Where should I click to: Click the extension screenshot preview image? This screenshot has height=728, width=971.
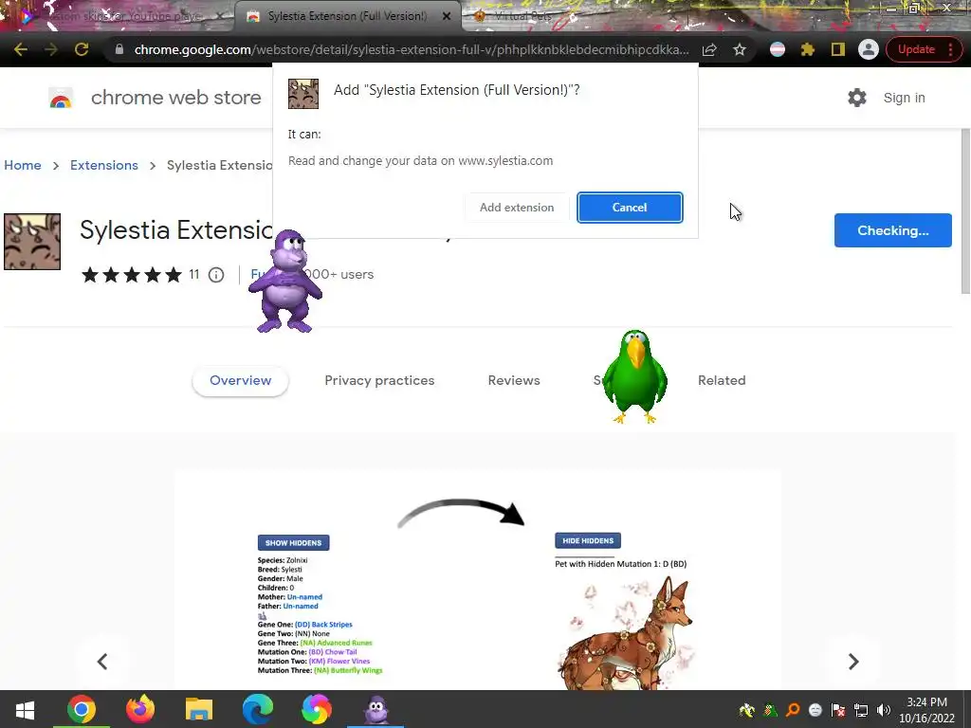click(478, 580)
